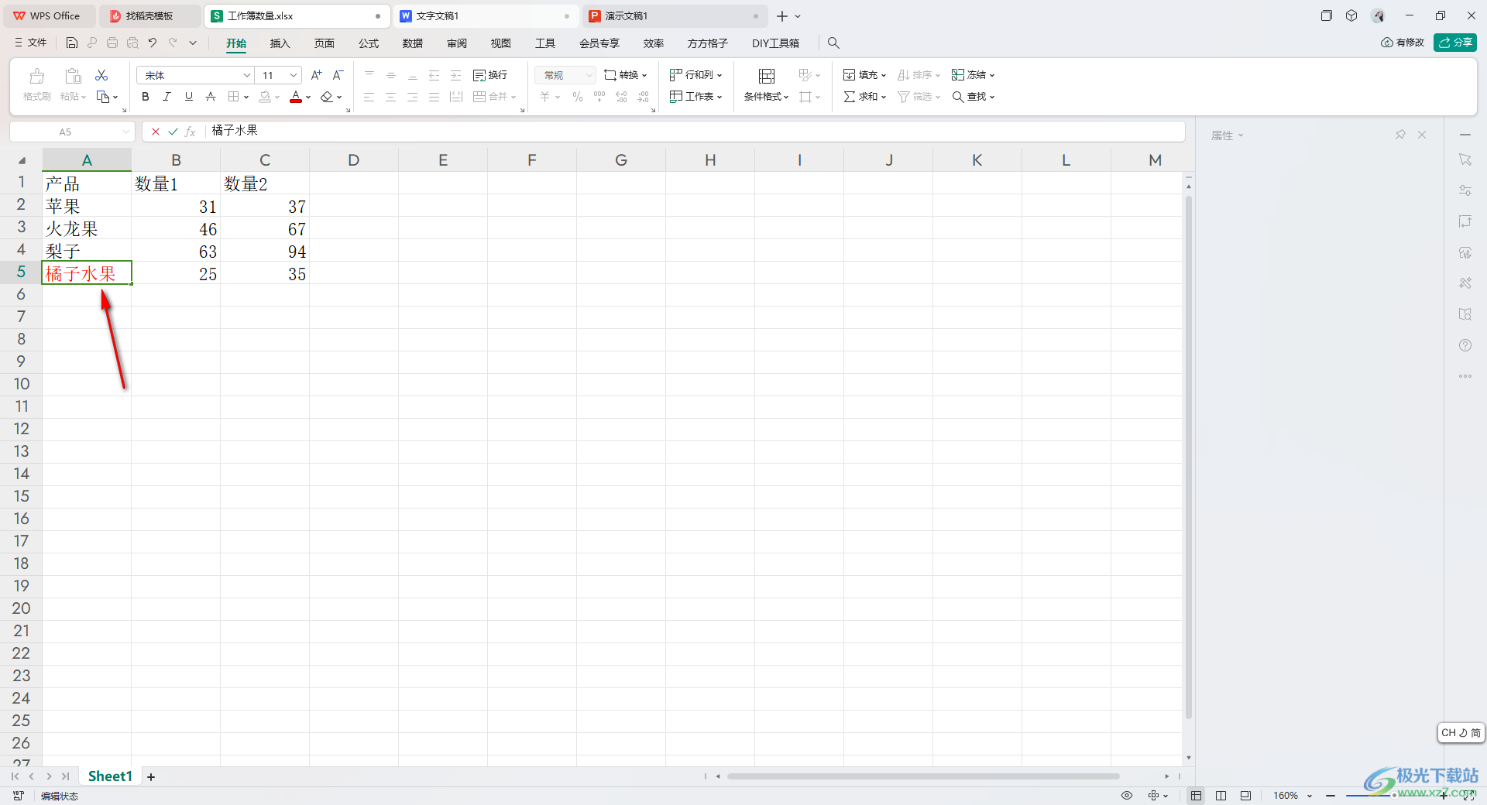
Task: Click the settings sliders icon in sidebar
Action: 1465,190
